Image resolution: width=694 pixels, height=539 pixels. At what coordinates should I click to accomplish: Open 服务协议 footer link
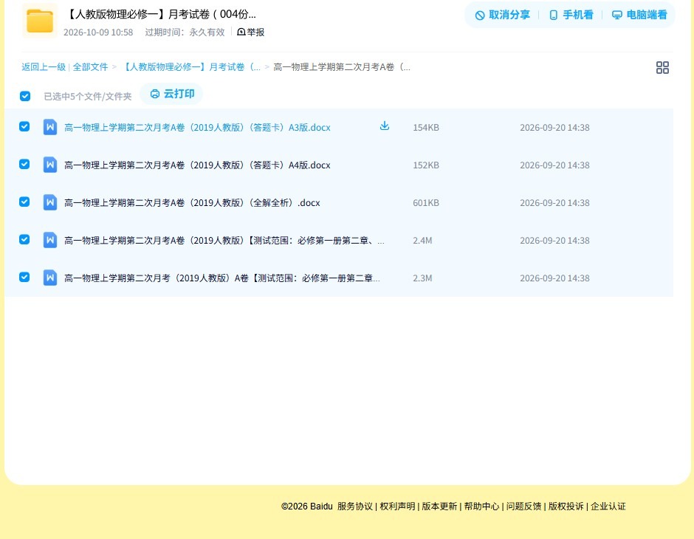pos(355,507)
